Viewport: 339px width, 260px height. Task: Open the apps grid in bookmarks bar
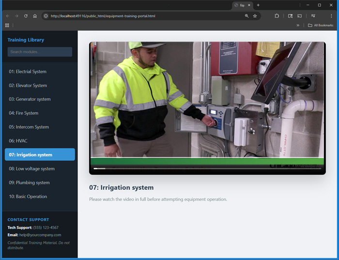7,25
